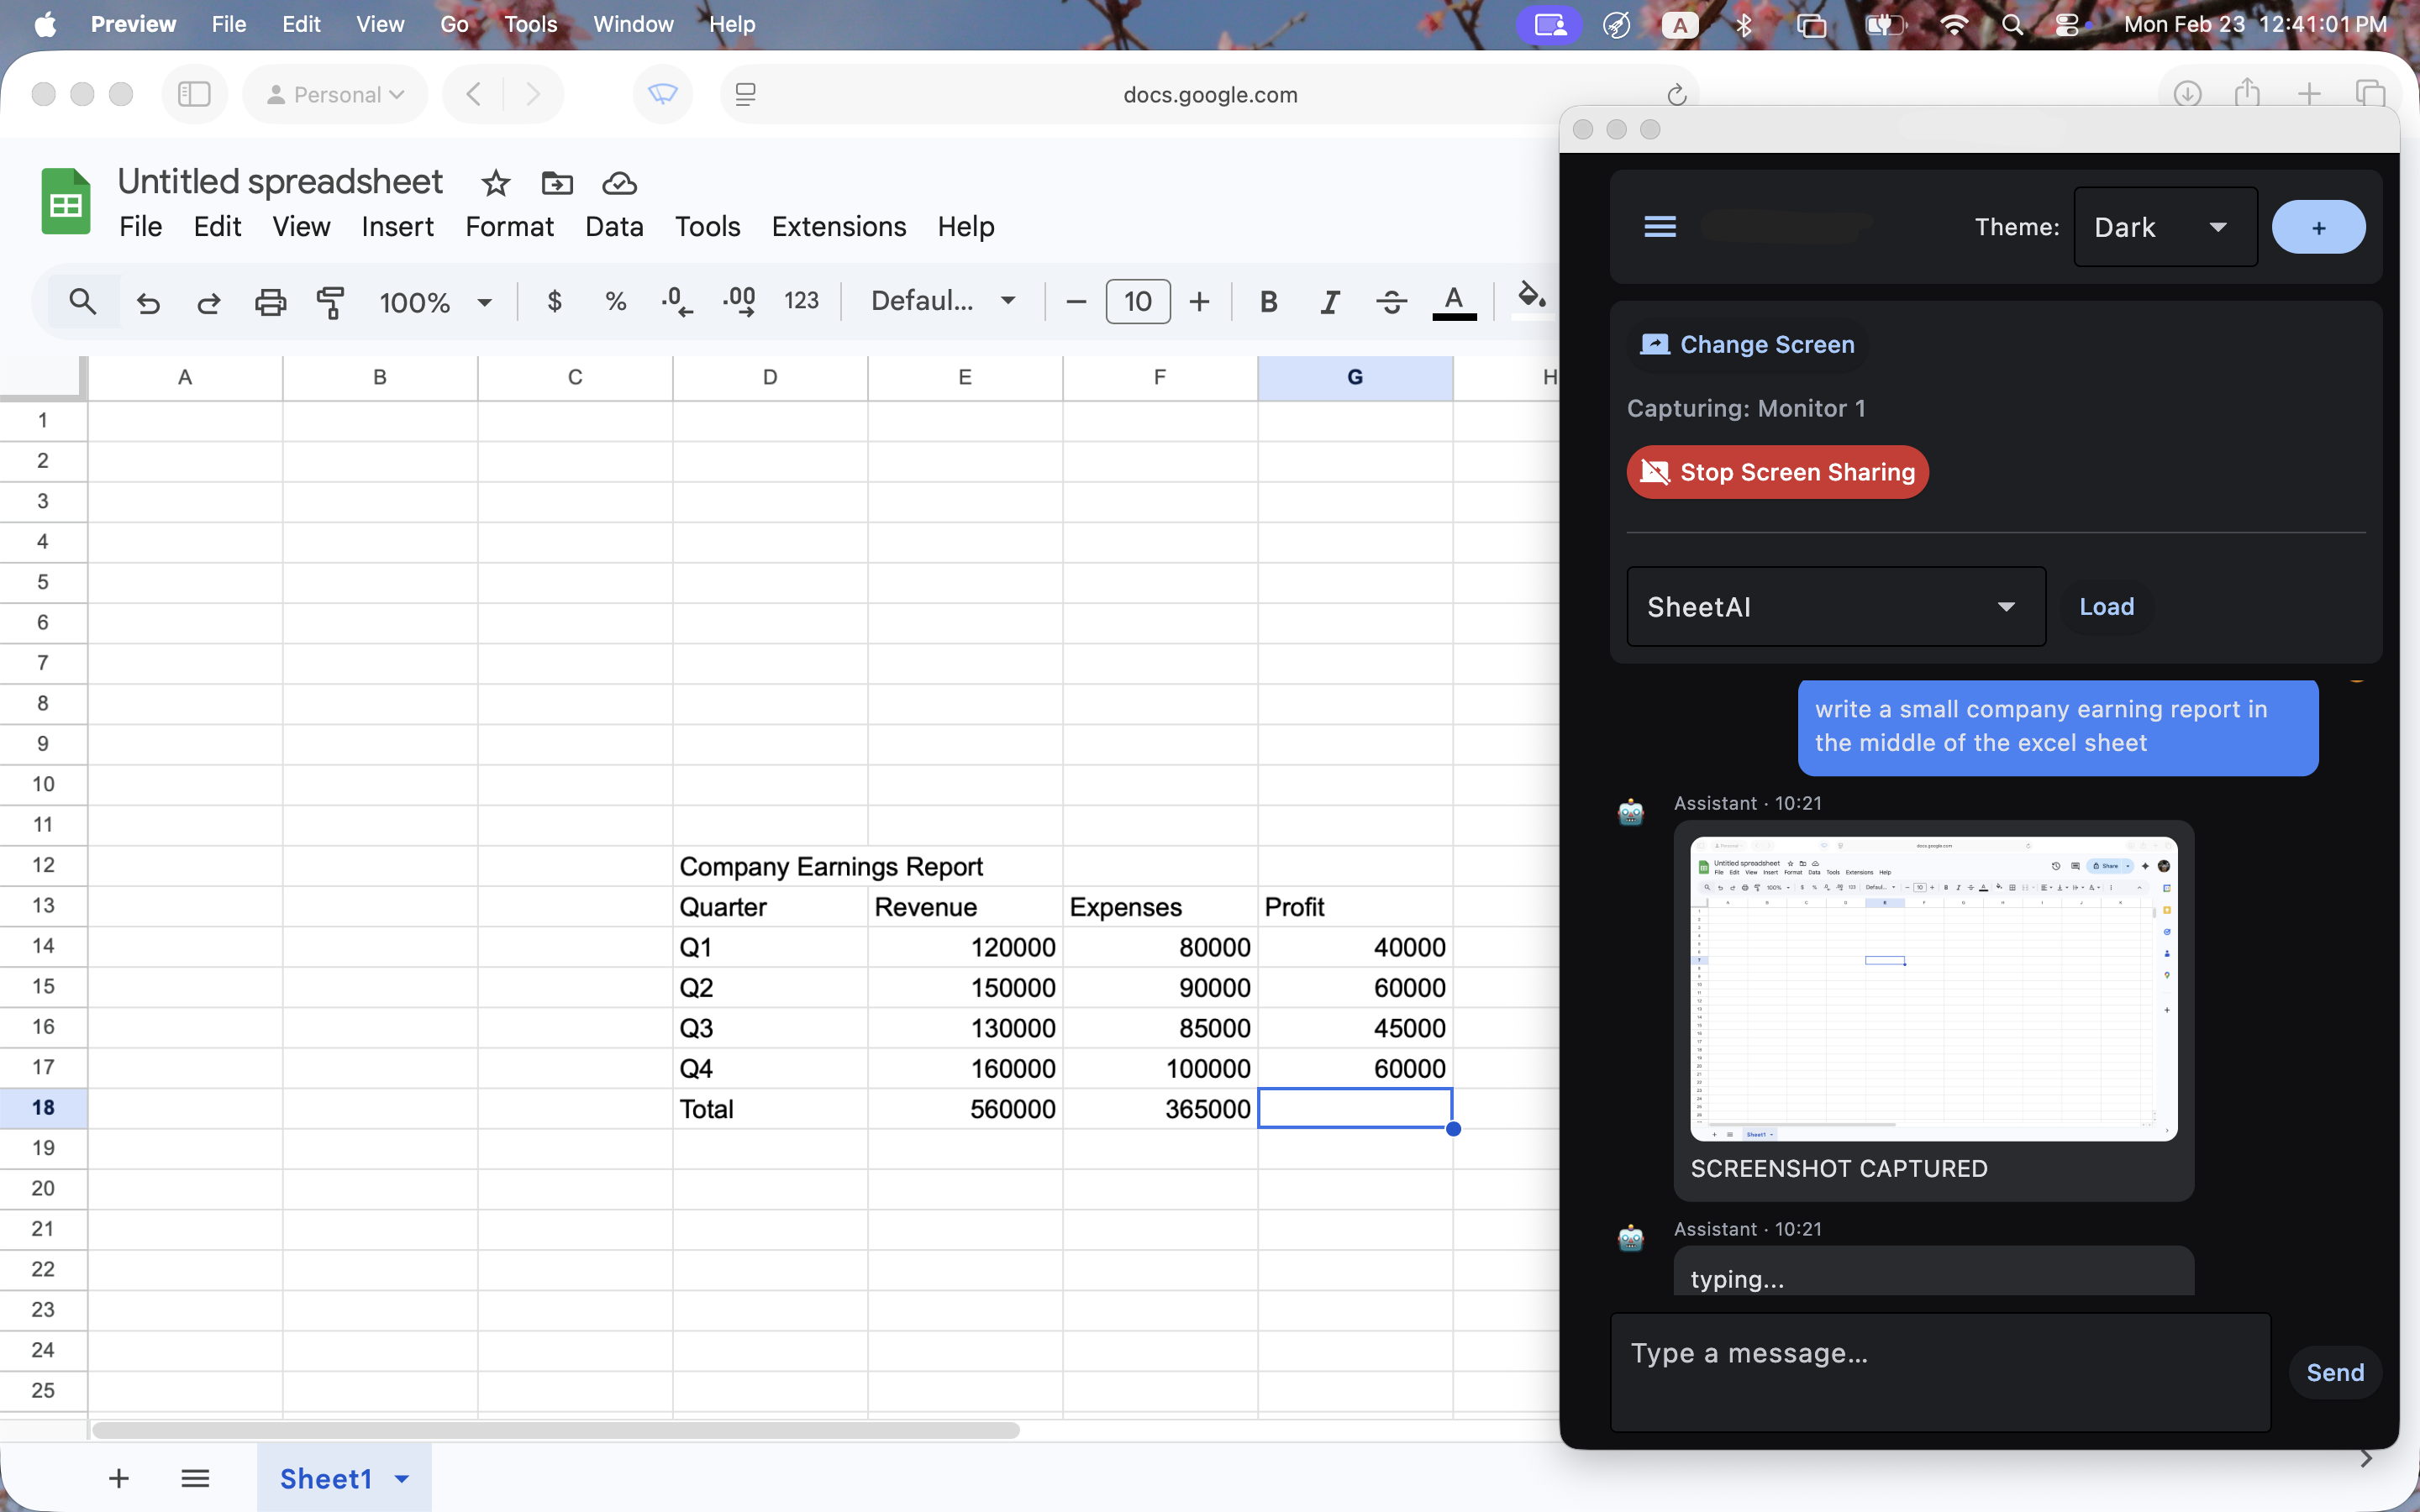Open the hamburger menu in chat panel

click(1660, 227)
